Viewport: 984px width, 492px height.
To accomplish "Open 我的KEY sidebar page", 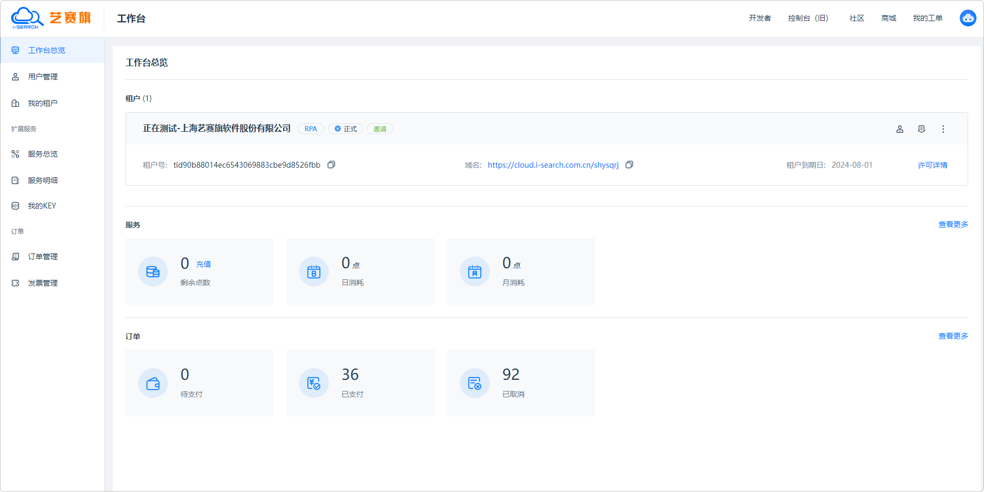I will 42,206.
